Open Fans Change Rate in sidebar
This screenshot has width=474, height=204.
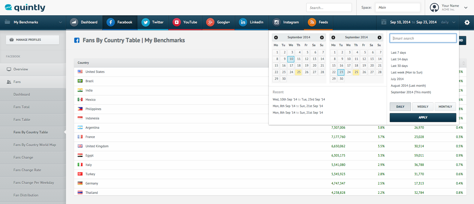[x=27, y=170]
